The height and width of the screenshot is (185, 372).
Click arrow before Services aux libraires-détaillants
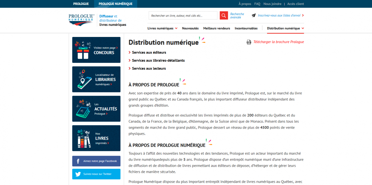coord(130,61)
